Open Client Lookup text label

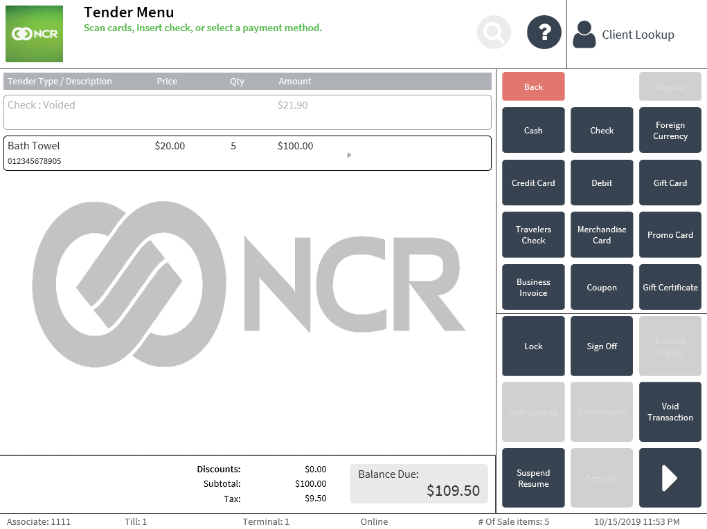(638, 35)
